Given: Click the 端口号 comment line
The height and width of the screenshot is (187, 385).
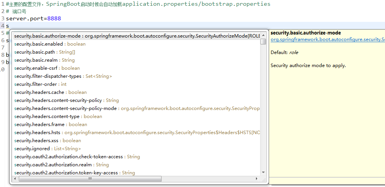Looking at the screenshot, I should pyautogui.click(x=16, y=11).
